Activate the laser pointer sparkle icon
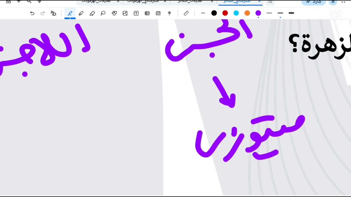 [x=169, y=13]
